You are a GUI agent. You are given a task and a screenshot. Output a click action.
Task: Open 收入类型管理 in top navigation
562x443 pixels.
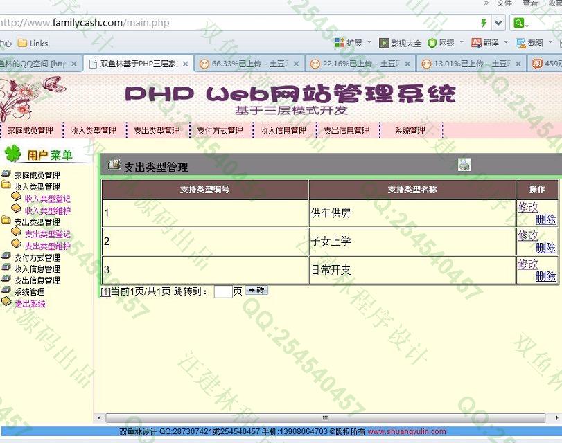pos(93,130)
